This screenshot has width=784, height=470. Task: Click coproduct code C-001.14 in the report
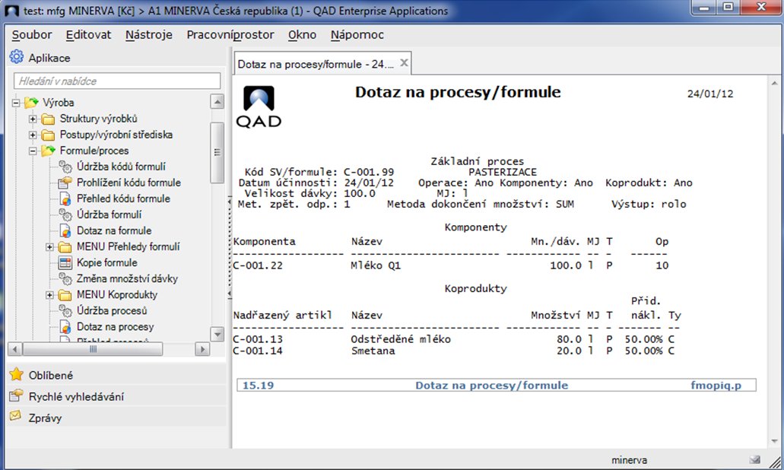pyautogui.click(x=258, y=351)
